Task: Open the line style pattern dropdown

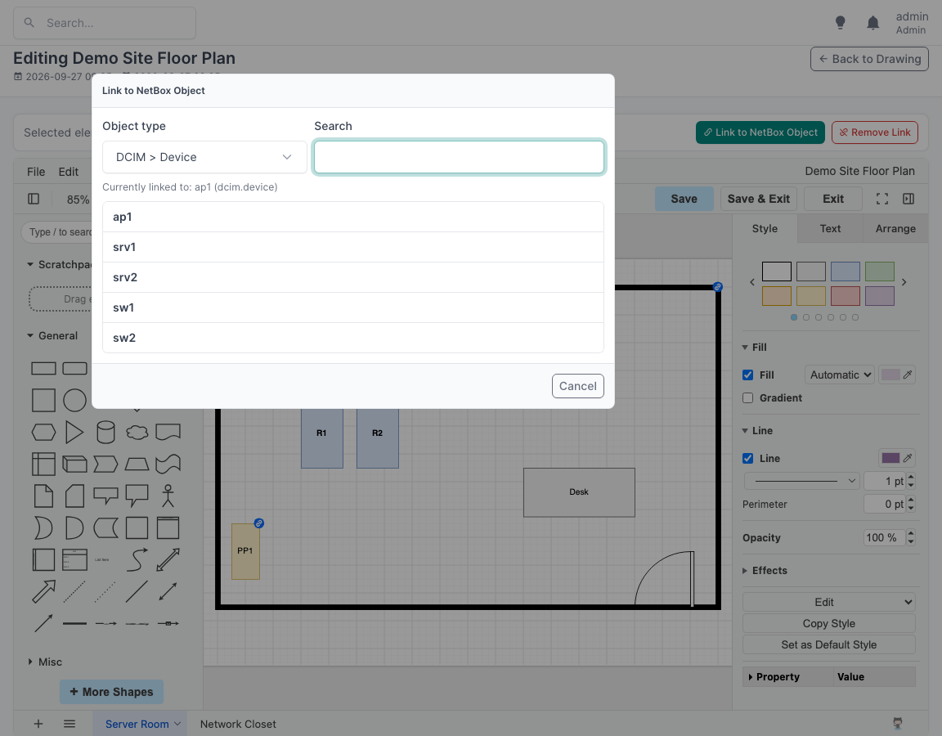Action: click(802, 481)
